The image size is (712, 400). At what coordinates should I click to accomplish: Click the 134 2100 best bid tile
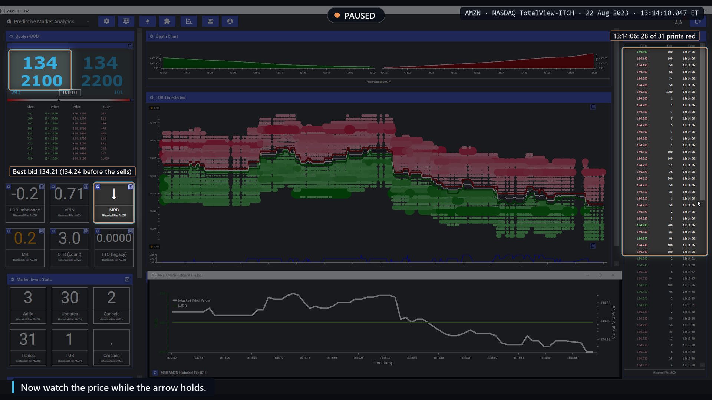point(40,70)
